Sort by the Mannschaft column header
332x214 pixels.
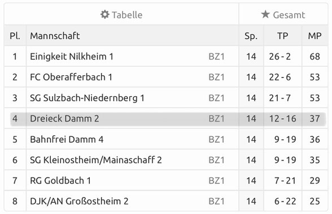55,36
